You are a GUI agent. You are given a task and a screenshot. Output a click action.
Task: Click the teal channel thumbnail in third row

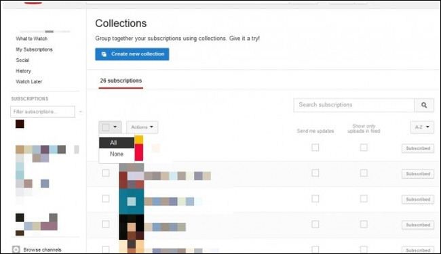[x=132, y=201]
